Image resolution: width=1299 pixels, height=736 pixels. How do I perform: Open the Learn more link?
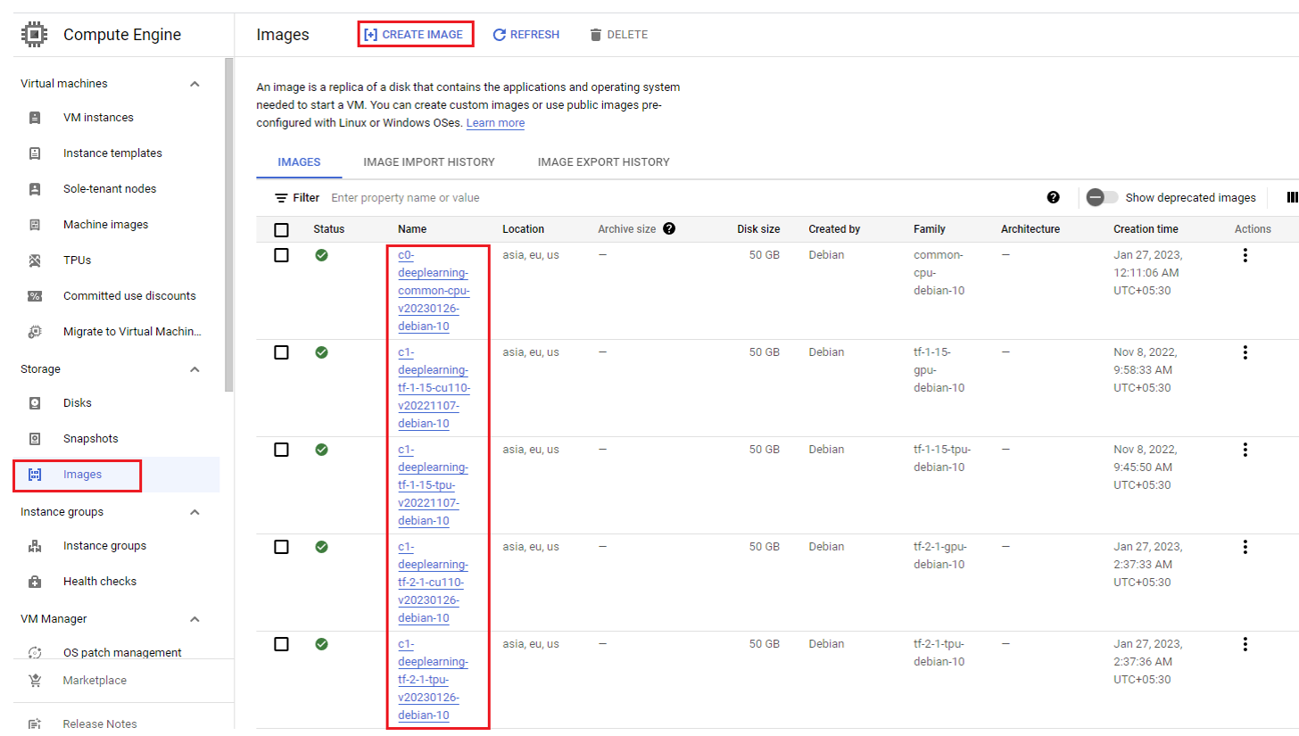(x=495, y=123)
